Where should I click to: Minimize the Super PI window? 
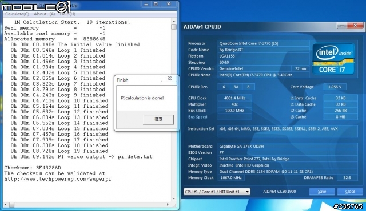(146, 4)
